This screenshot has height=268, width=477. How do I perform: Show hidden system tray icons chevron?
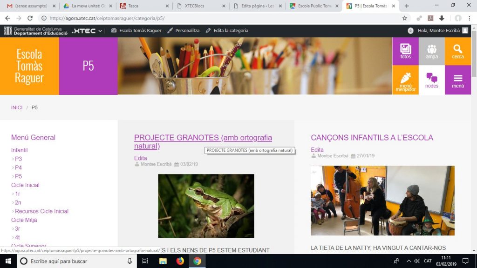click(409, 261)
